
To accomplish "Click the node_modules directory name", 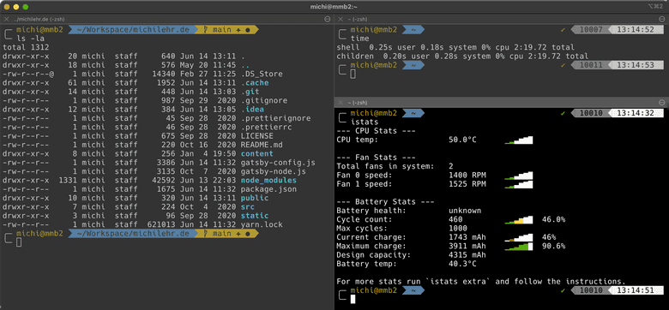I will (268, 181).
